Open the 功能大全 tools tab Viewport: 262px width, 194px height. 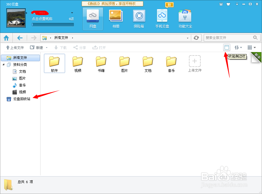[185, 19]
